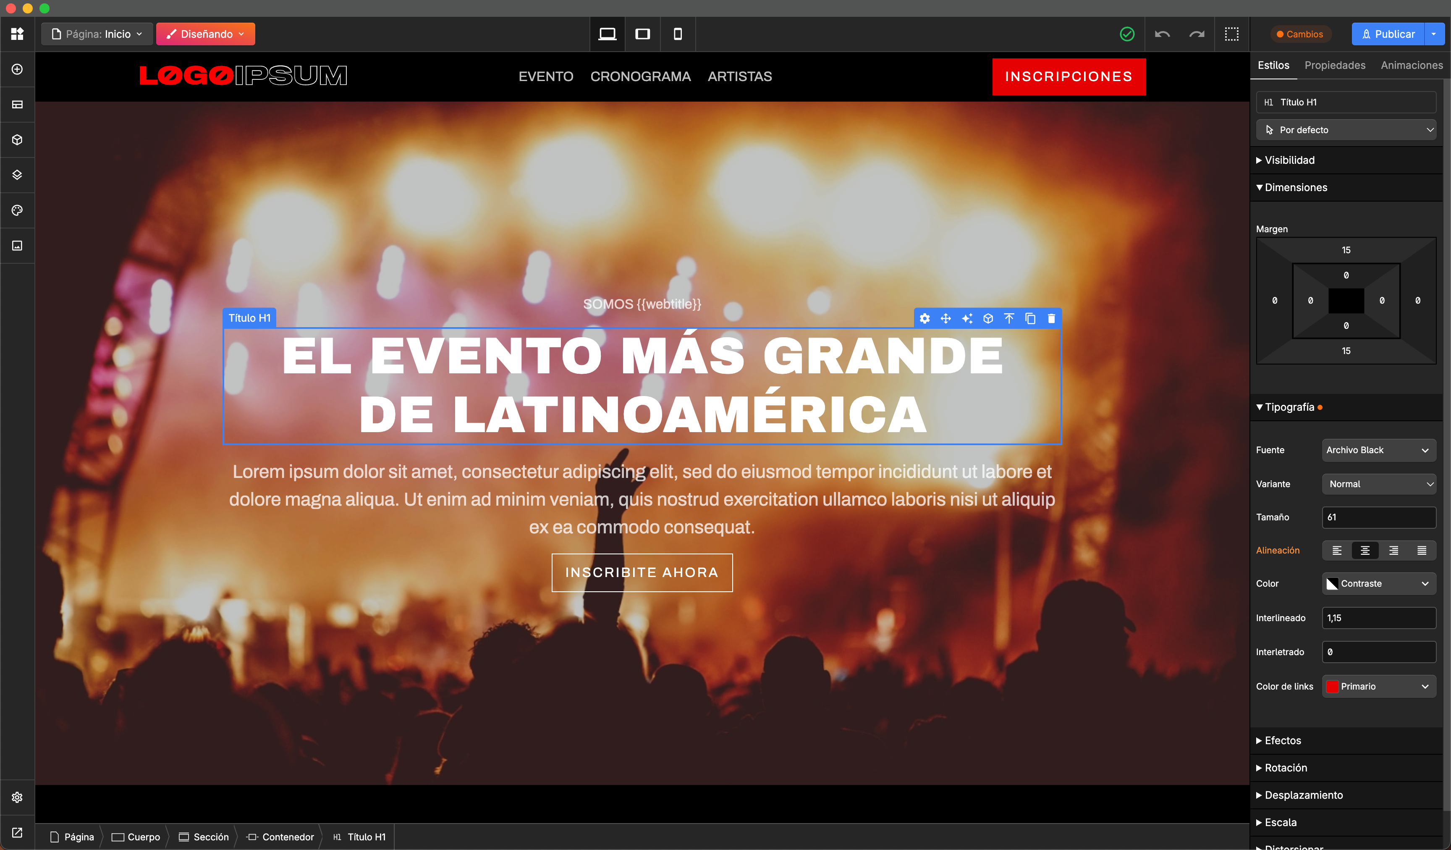Open the Fuente dropdown showing Archivo Black
Viewport: 1451px width, 850px height.
pos(1378,450)
